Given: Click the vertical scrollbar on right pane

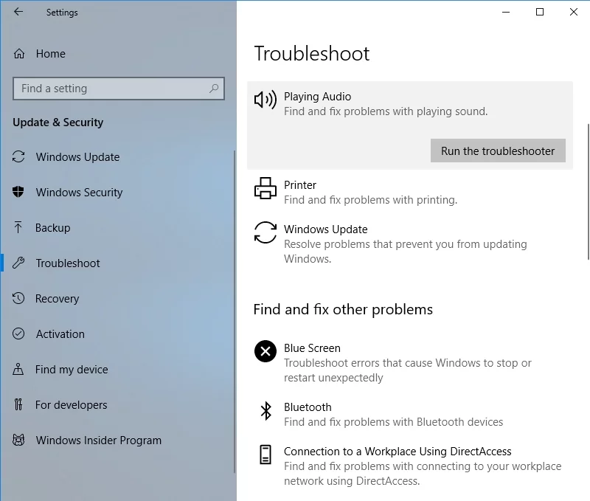Looking at the screenshot, I should point(587,192).
